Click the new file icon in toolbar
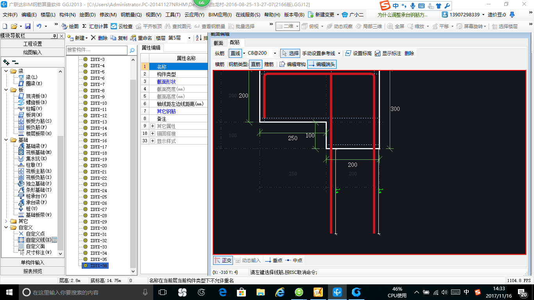Image resolution: width=534 pixels, height=300 pixels. pos(5,26)
